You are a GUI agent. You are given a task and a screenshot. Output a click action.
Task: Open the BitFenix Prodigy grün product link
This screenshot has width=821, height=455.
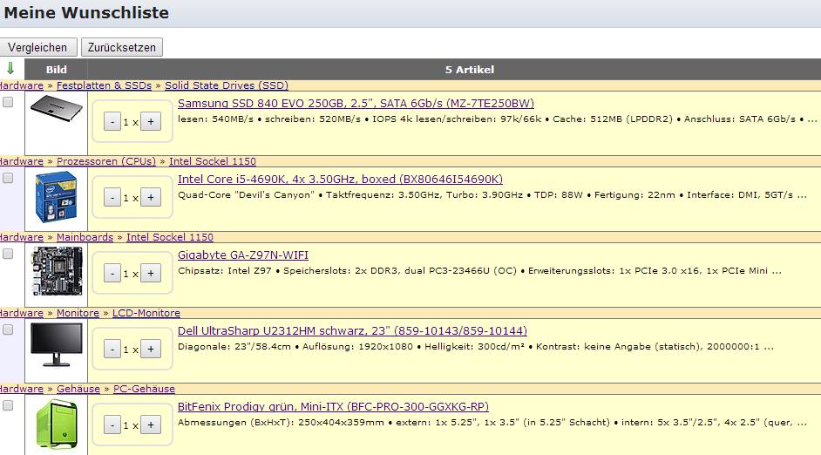(x=333, y=407)
